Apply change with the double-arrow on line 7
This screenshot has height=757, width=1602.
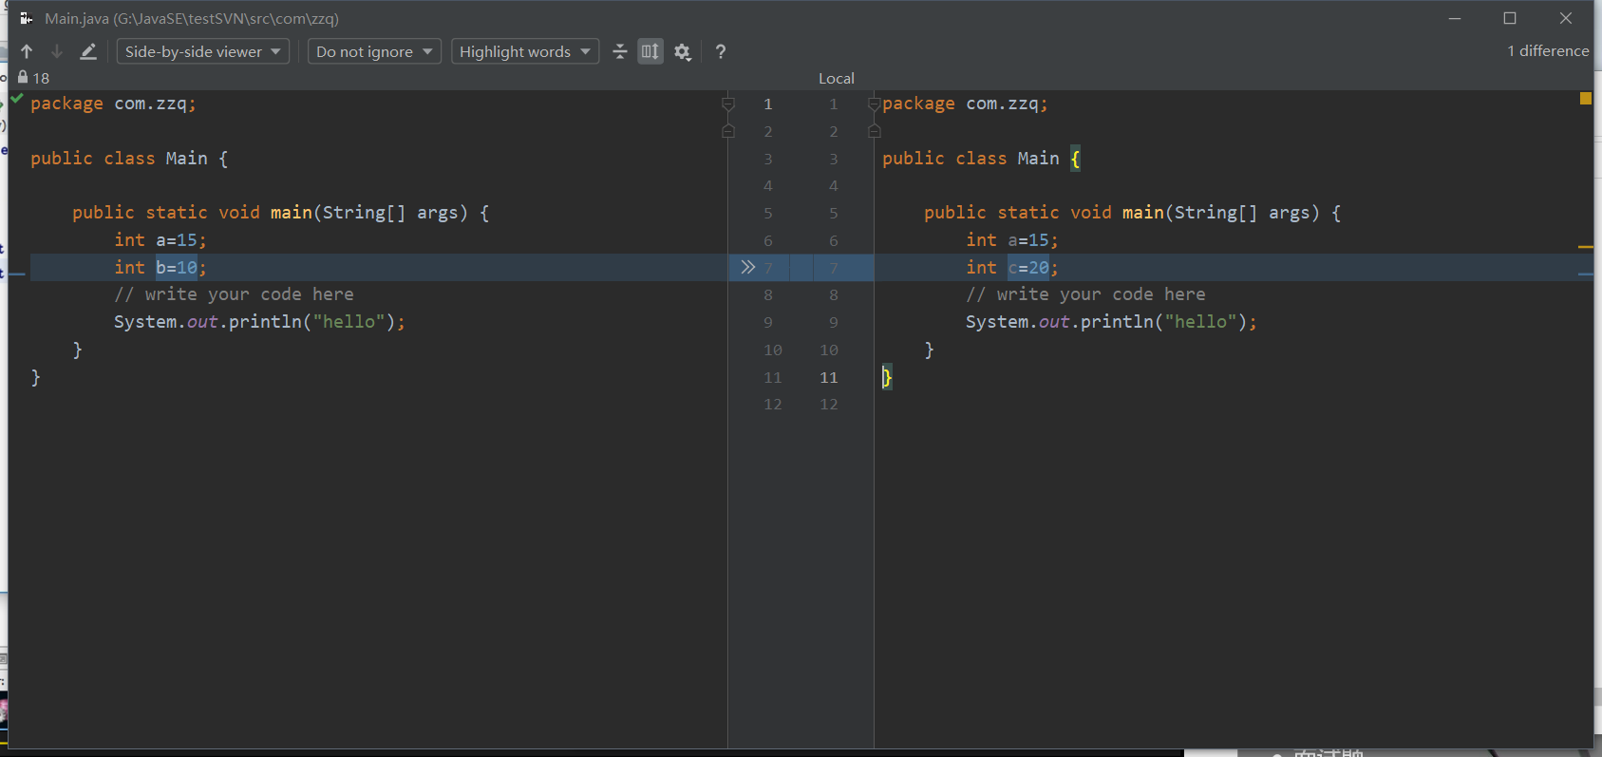point(748,267)
